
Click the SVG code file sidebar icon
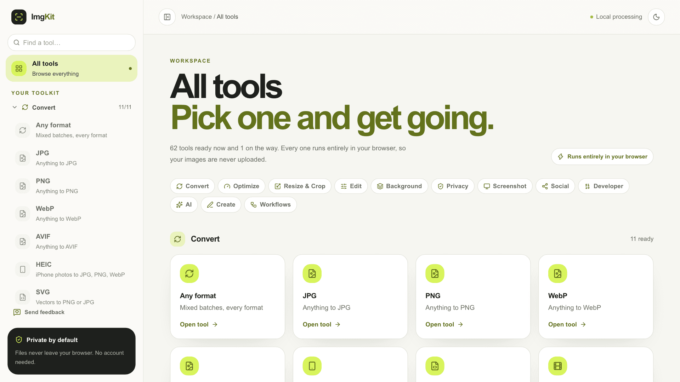coord(23,297)
